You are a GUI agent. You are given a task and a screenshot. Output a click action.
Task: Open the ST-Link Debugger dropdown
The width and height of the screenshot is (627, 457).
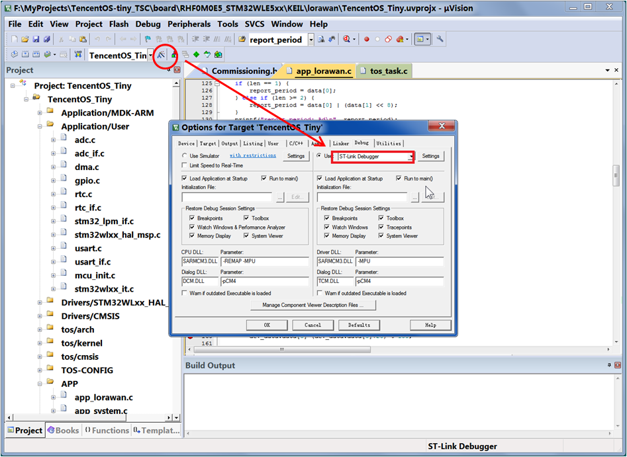coord(410,157)
